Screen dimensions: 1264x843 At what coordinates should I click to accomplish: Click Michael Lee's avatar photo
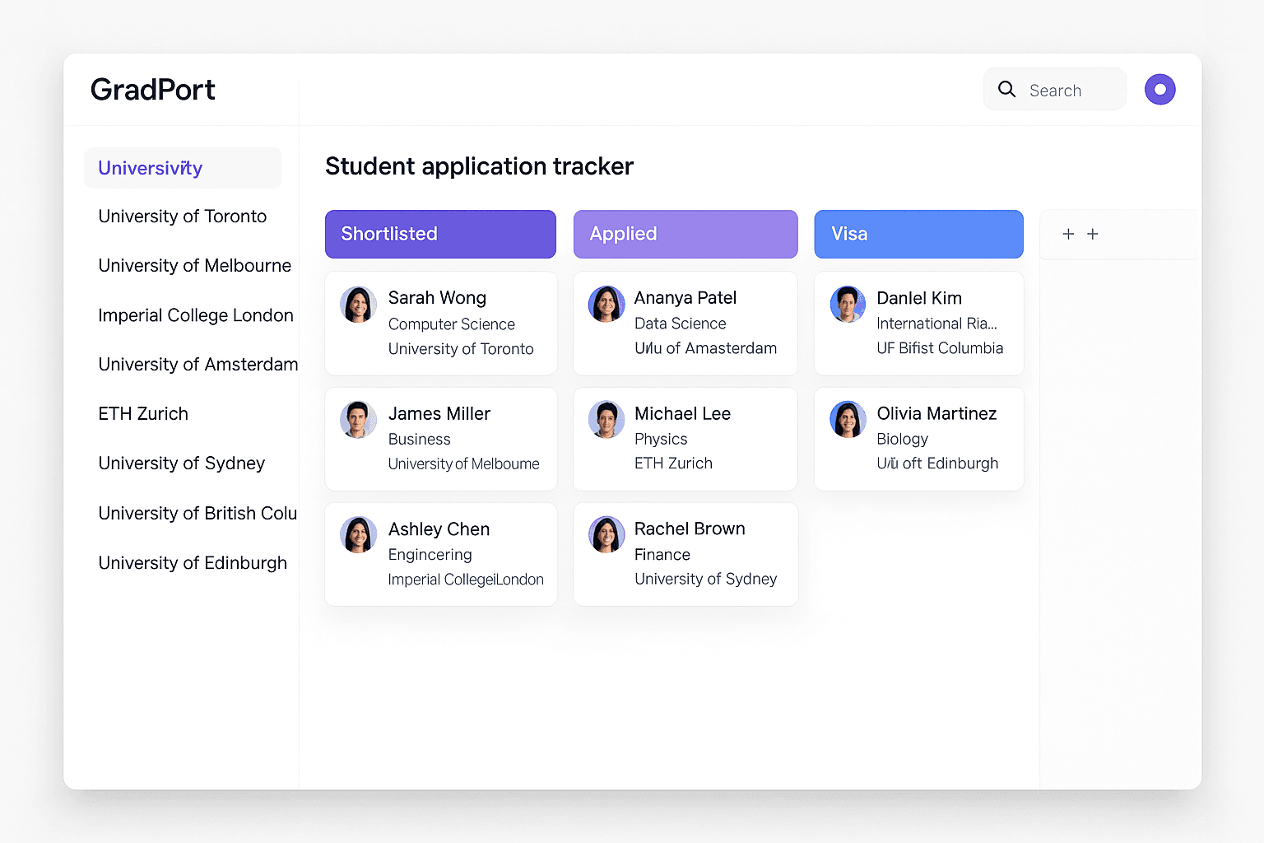point(606,420)
